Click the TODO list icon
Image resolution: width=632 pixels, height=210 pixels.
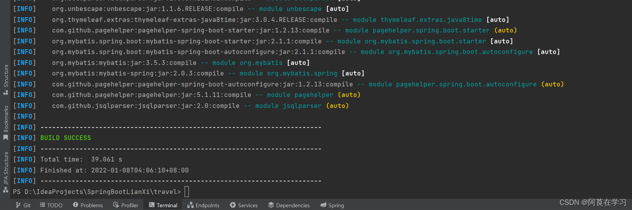tap(42, 205)
